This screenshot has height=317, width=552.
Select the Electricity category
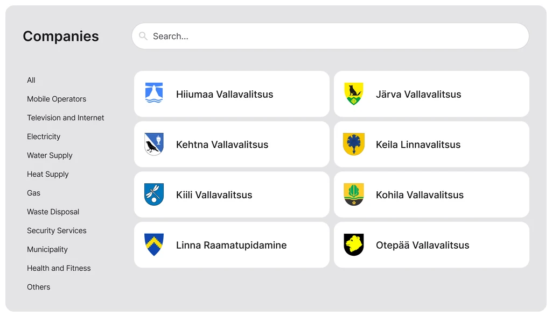[x=43, y=136]
